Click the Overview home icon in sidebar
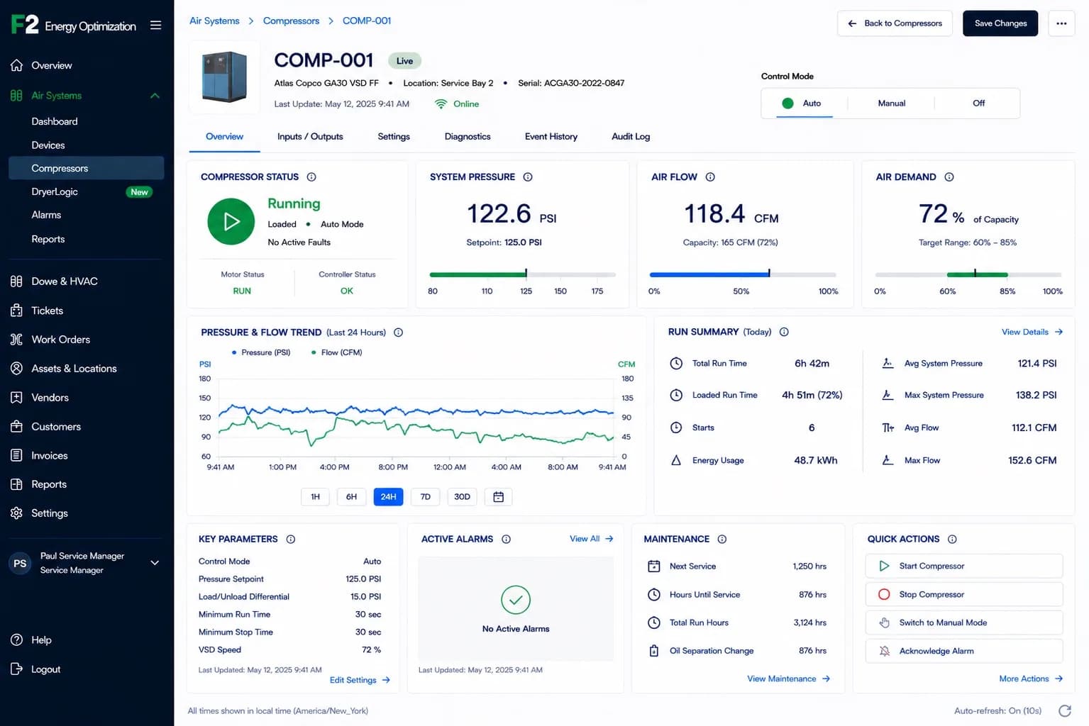The image size is (1089, 726). [17, 65]
